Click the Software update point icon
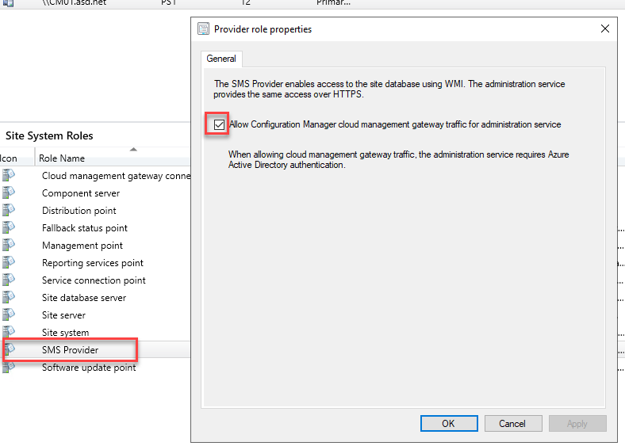This screenshot has height=446, width=625. (x=8, y=368)
